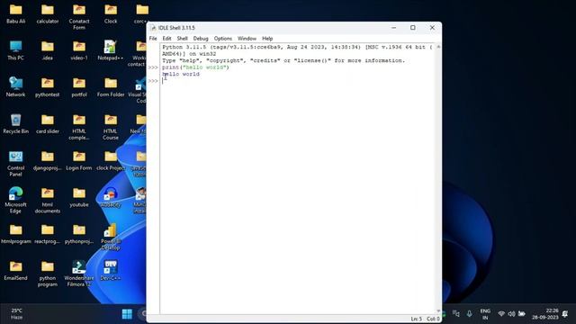Select the Wondershare Filmora 12 shortcut

79,274
